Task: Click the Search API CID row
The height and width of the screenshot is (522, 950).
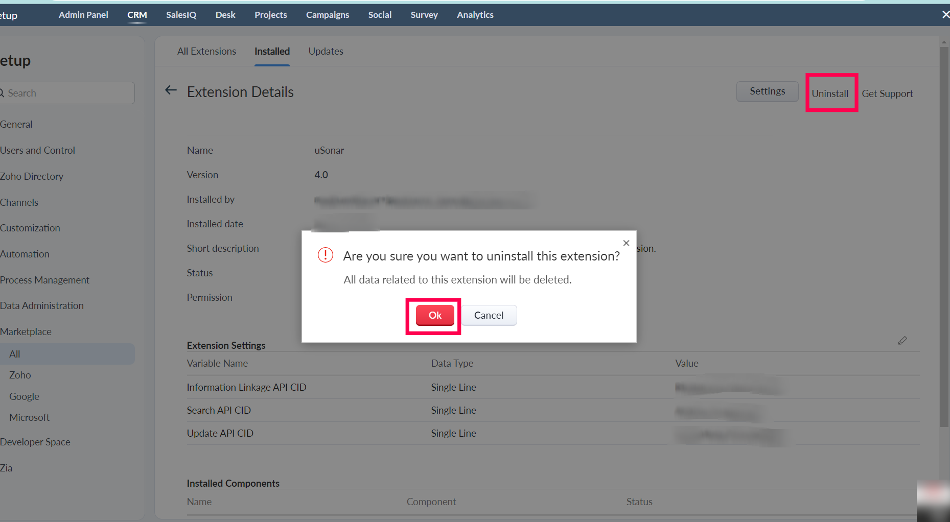Action: [x=553, y=410]
